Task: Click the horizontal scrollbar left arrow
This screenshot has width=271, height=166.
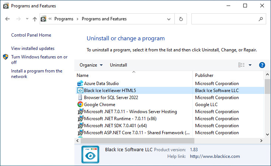Action: click(x=77, y=140)
